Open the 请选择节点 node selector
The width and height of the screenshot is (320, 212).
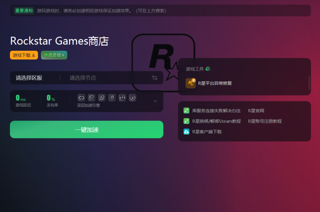82,78
